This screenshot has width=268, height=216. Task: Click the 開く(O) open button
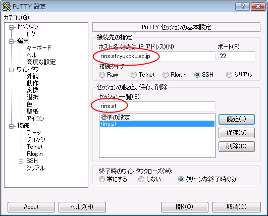185,207
